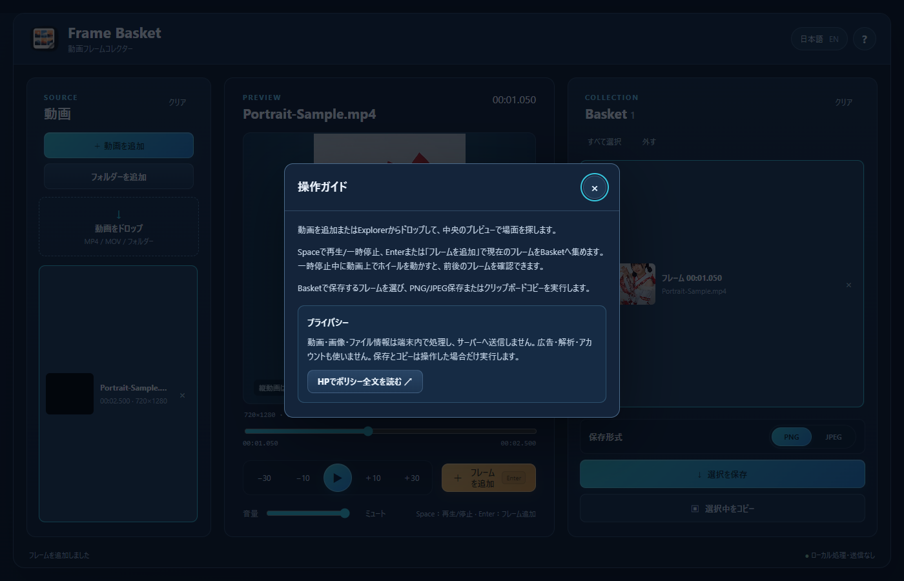This screenshot has width=904, height=581.
Task: Toggle ミュート for audio
Action: coord(375,514)
